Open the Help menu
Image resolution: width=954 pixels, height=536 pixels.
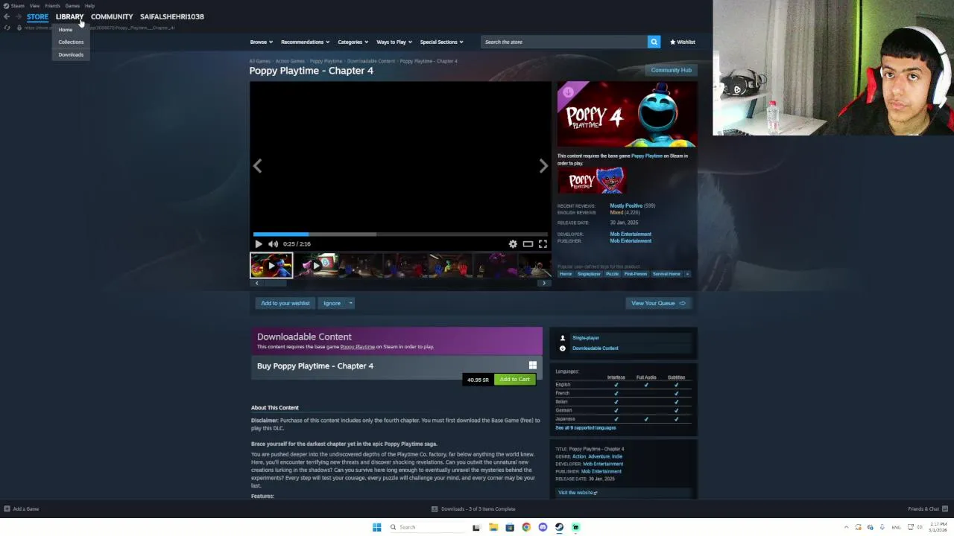pyautogui.click(x=89, y=5)
